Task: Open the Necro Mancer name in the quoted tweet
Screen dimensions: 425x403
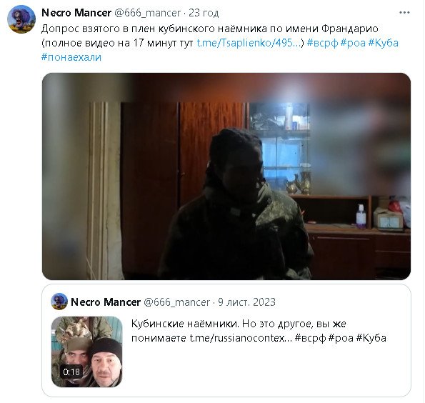Action: pos(106,302)
